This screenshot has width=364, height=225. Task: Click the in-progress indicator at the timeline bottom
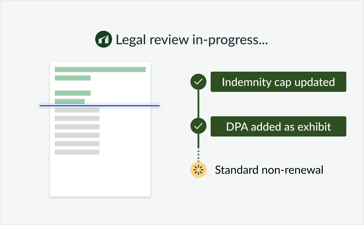pos(198,170)
